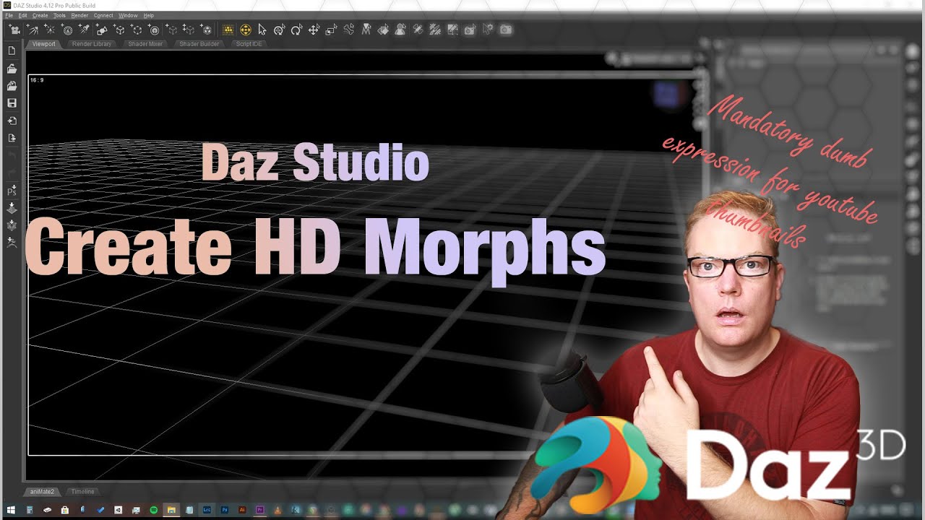Open the Window menu
The height and width of the screenshot is (520, 925).
tap(128, 15)
